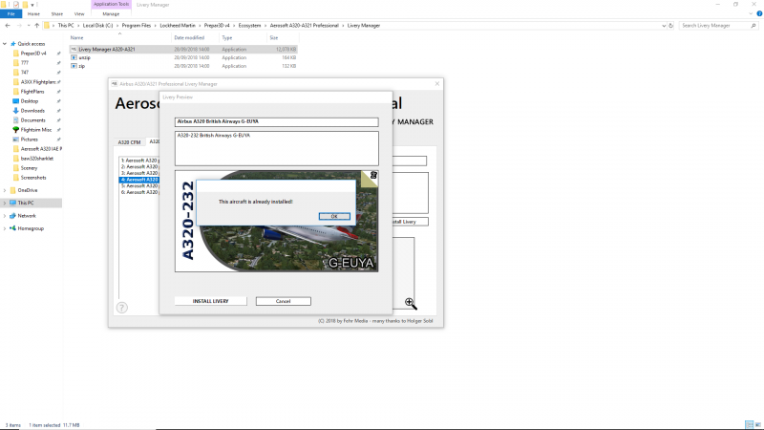Click the Explorer back arrow
764x430 pixels.
(x=8, y=26)
